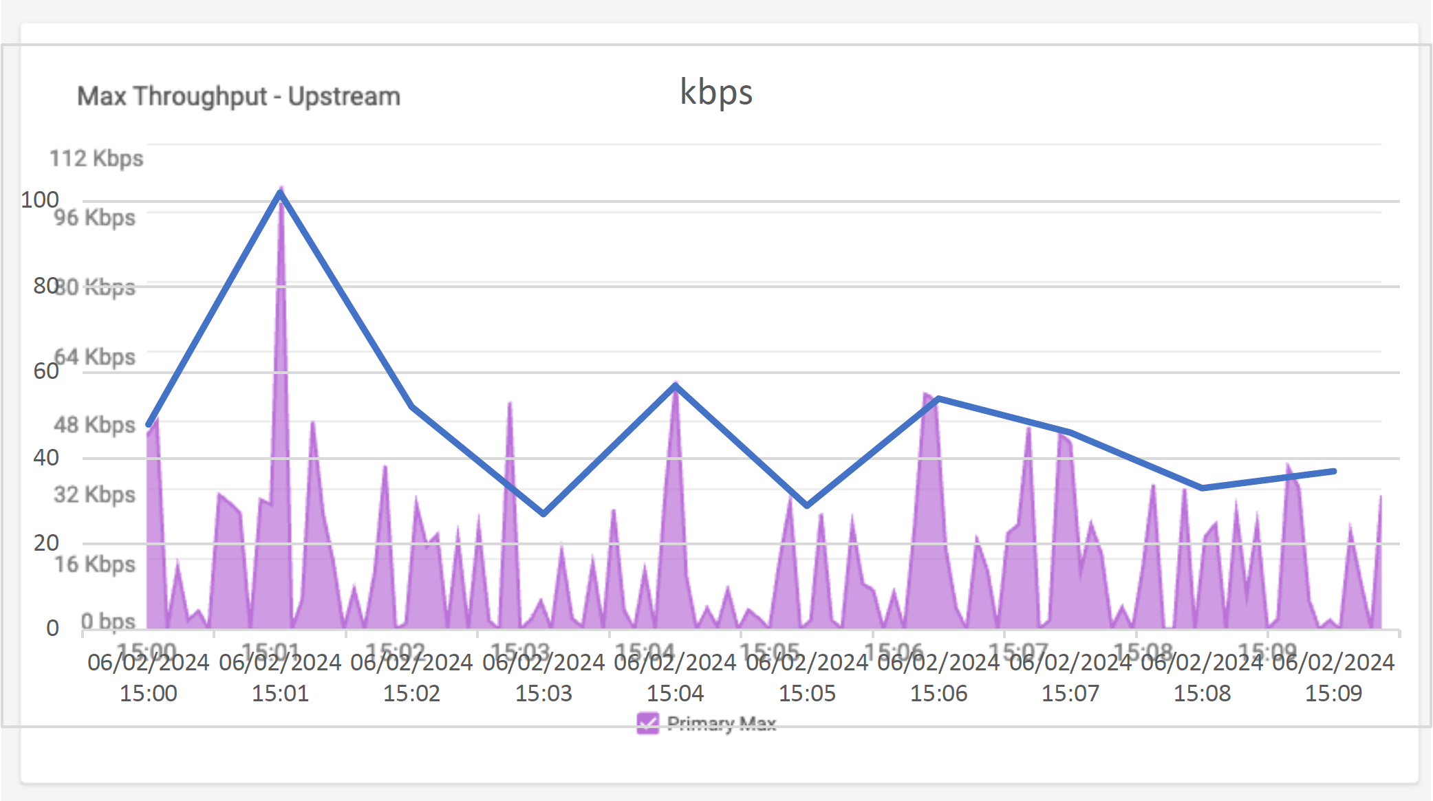Click the kbps chart title
The image size is (1433, 801).
click(x=716, y=92)
